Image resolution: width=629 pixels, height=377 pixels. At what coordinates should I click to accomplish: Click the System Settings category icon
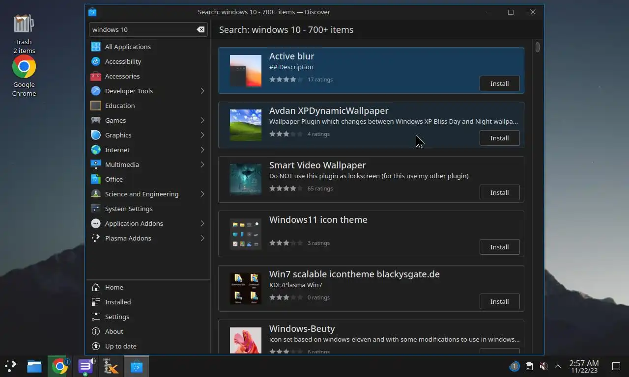[x=96, y=209]
